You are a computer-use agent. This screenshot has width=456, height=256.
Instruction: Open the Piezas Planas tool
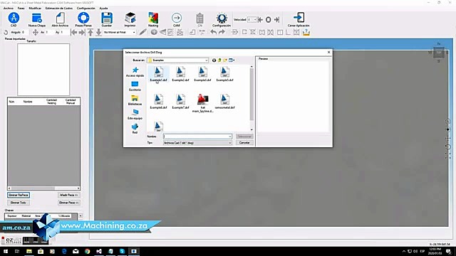[x=83, y=18]
